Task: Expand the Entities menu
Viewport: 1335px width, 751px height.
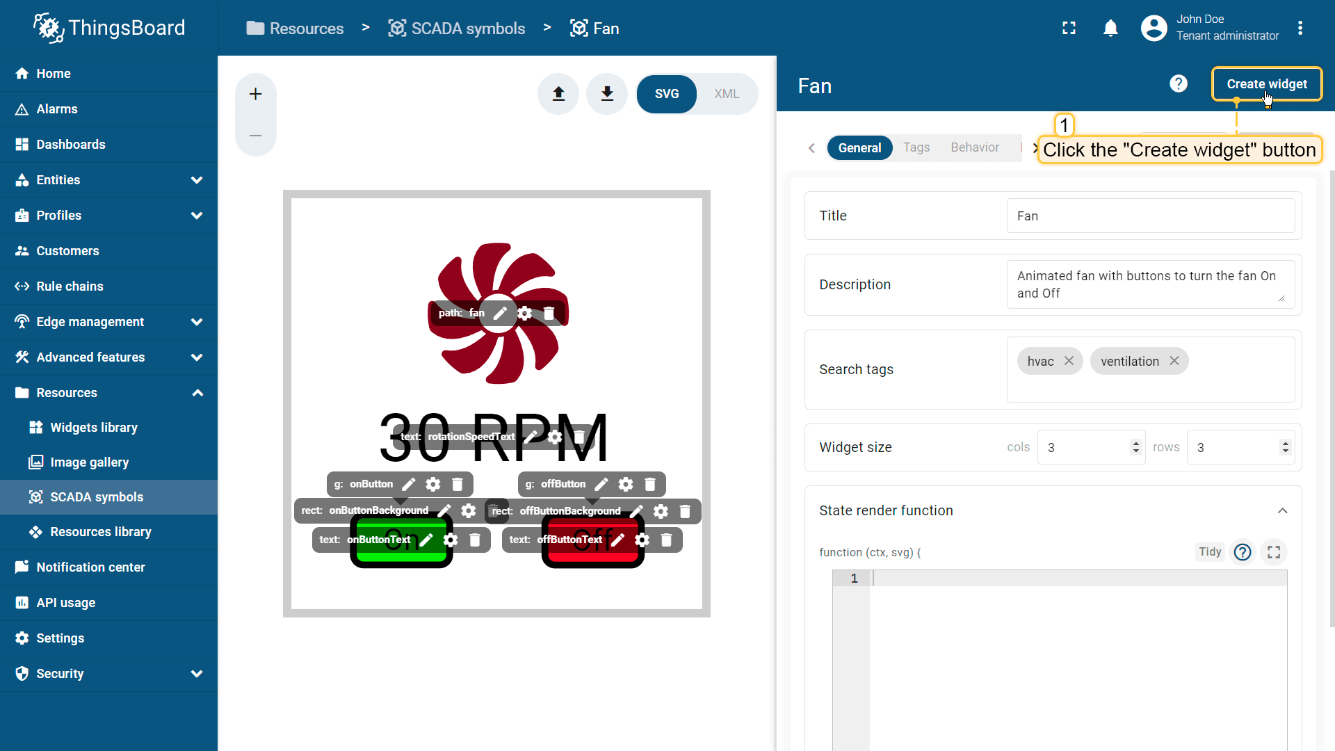Action: coord(197,180)
